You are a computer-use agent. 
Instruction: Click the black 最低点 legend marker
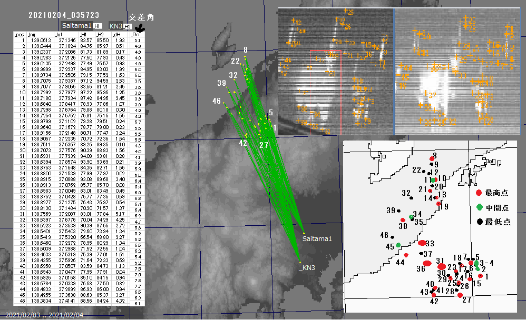click(479, 222)
